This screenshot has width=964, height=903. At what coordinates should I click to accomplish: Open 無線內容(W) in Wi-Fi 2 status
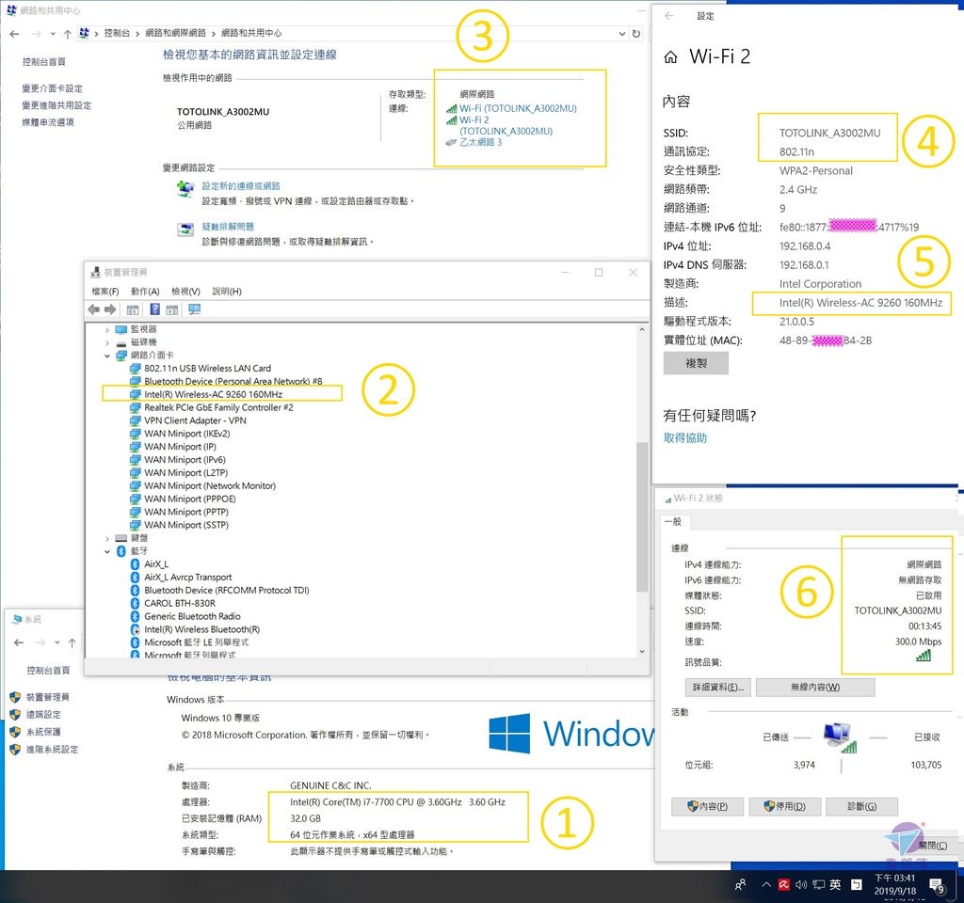click(x=814, y=687)
